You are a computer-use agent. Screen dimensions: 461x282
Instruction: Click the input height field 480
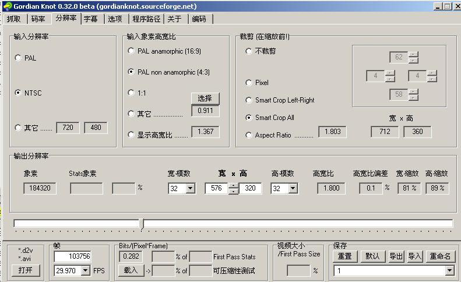pyautogui.click(x=96, y=128)
